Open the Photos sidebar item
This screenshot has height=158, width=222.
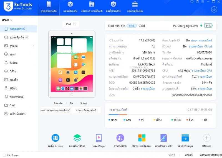18,46
